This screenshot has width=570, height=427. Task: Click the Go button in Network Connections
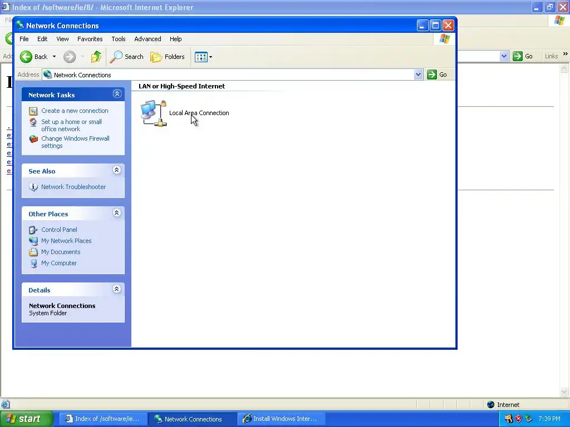(x=438, y=75)
